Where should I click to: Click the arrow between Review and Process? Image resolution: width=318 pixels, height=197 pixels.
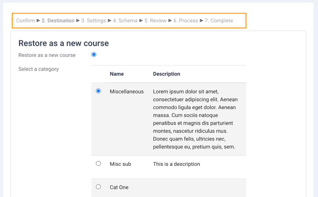[x=170, y=20]
